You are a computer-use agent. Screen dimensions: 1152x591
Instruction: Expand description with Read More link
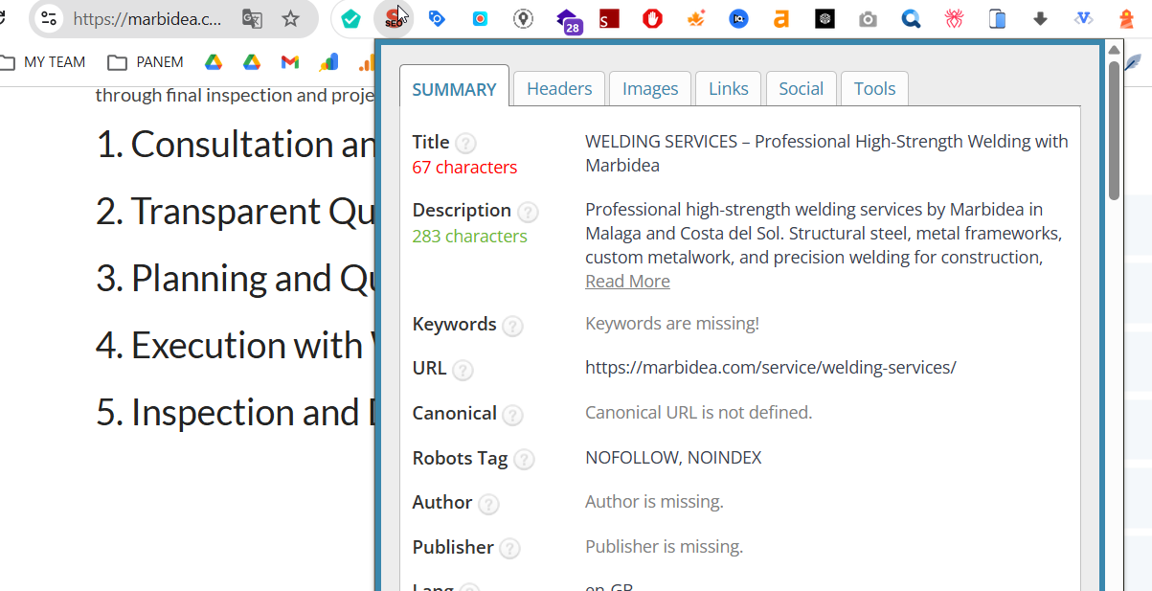[627, 281]
